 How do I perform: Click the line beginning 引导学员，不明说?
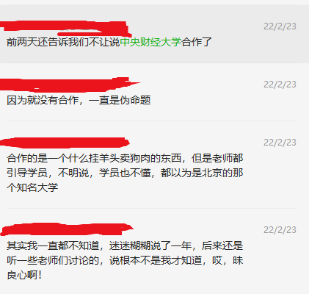click(x=125, y=173)
